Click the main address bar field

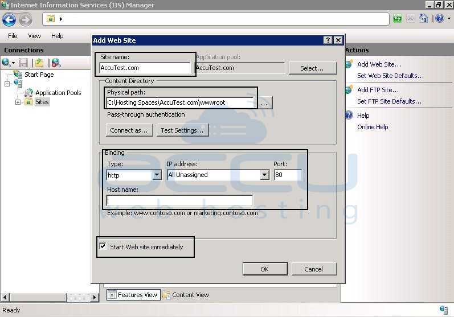216,19
